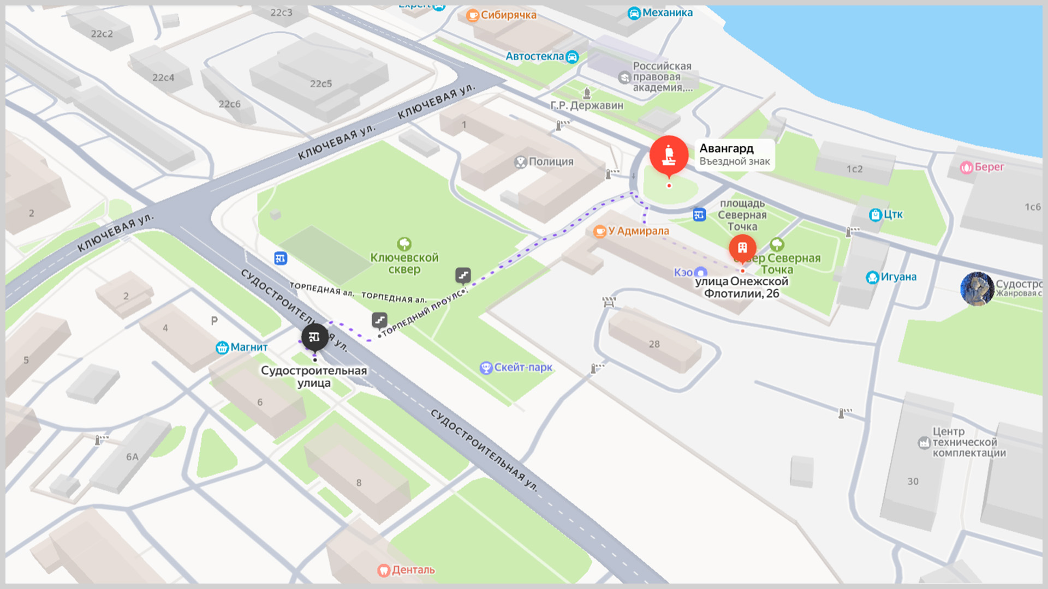Select the Игуана place icon
Viewport: 1048px width, 589px height.
872,278
